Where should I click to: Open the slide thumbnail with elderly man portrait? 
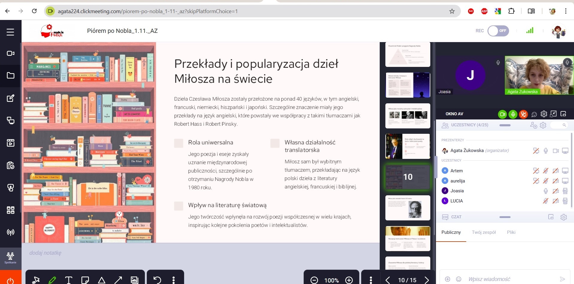point(408,208)
